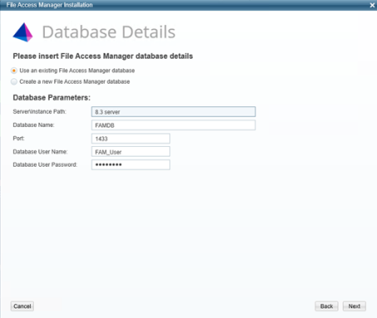377x318 pixels.
Task: Click the Port label
Action: click(18, 138)
